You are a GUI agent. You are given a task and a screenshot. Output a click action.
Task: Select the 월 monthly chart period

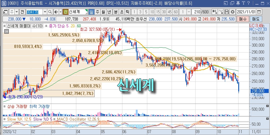click(x=103, y=12)
